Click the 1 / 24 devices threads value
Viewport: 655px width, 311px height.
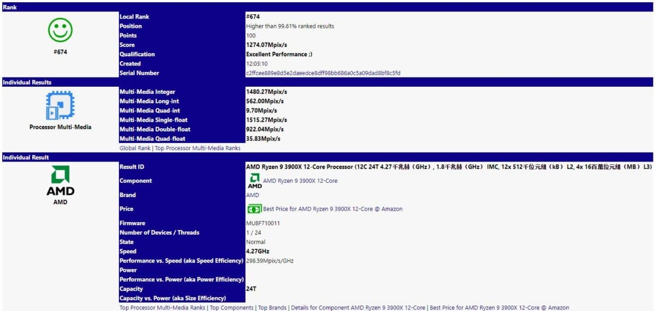pyautogui.click(x=253, y=232)
